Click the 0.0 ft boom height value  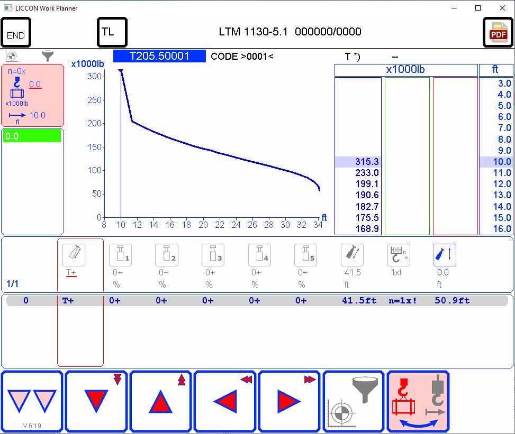pos(442,272)
